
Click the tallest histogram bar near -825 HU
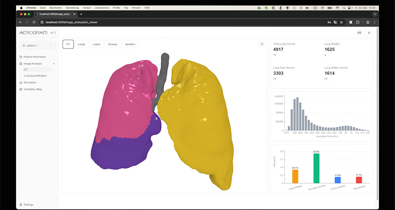(x=297, y=114)
